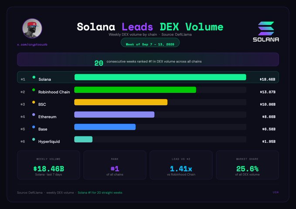Image resolution: width=296 pixels, height=209 pixels.
Task: Click the consecutive weeks ranked #1 text
Action: click(154, 61)
